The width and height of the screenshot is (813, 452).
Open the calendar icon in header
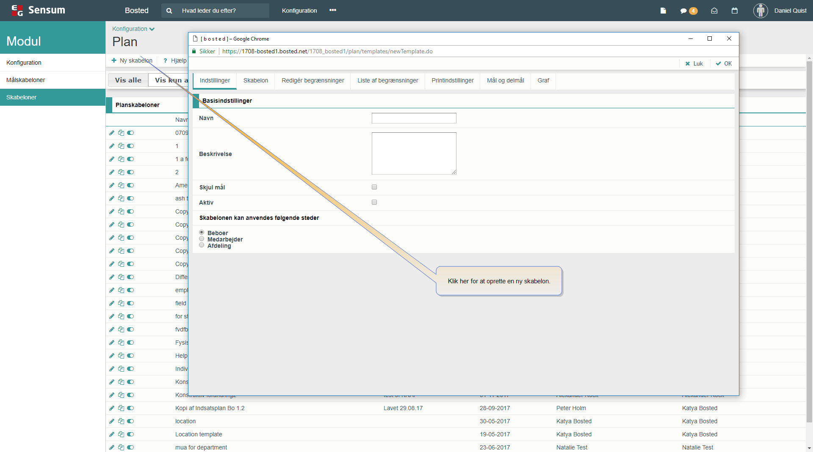click(735, 11)
